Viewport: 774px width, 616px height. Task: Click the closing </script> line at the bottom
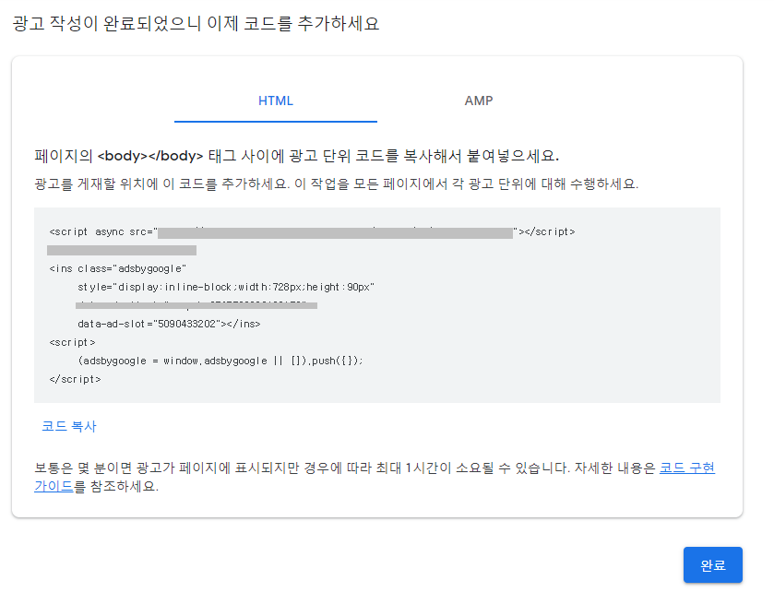[x=75, y=380]
